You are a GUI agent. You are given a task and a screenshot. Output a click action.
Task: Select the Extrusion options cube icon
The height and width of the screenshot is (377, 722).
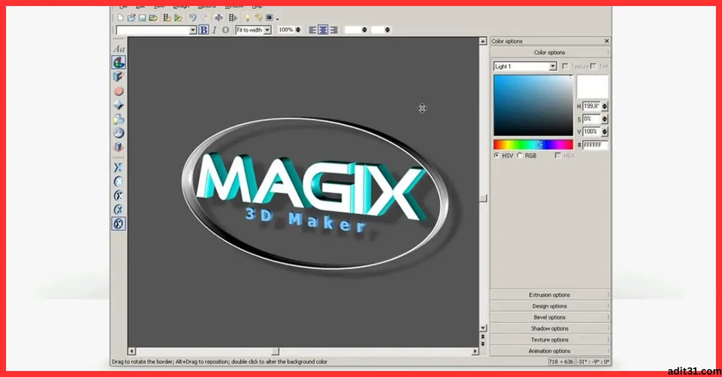point(119,77)
